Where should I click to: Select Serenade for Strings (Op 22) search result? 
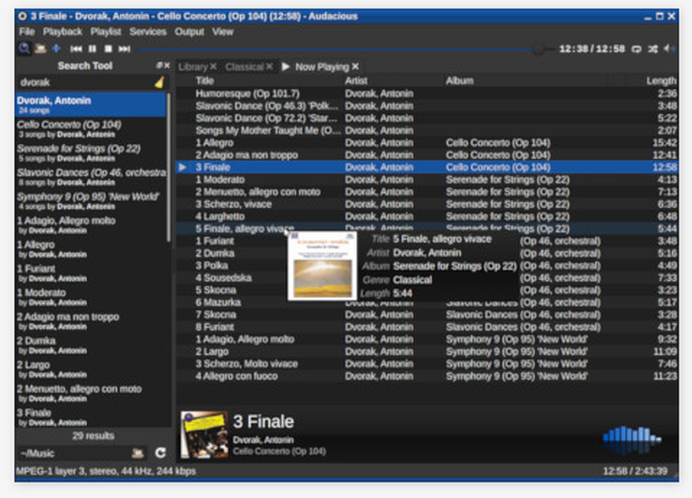click(x=91, y=153)
